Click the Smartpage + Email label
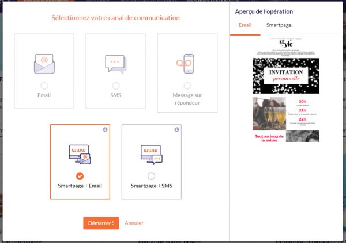Image resolution: width=346 pixels, height=243 pixels. pyautogui.click(x=80, y=186)
